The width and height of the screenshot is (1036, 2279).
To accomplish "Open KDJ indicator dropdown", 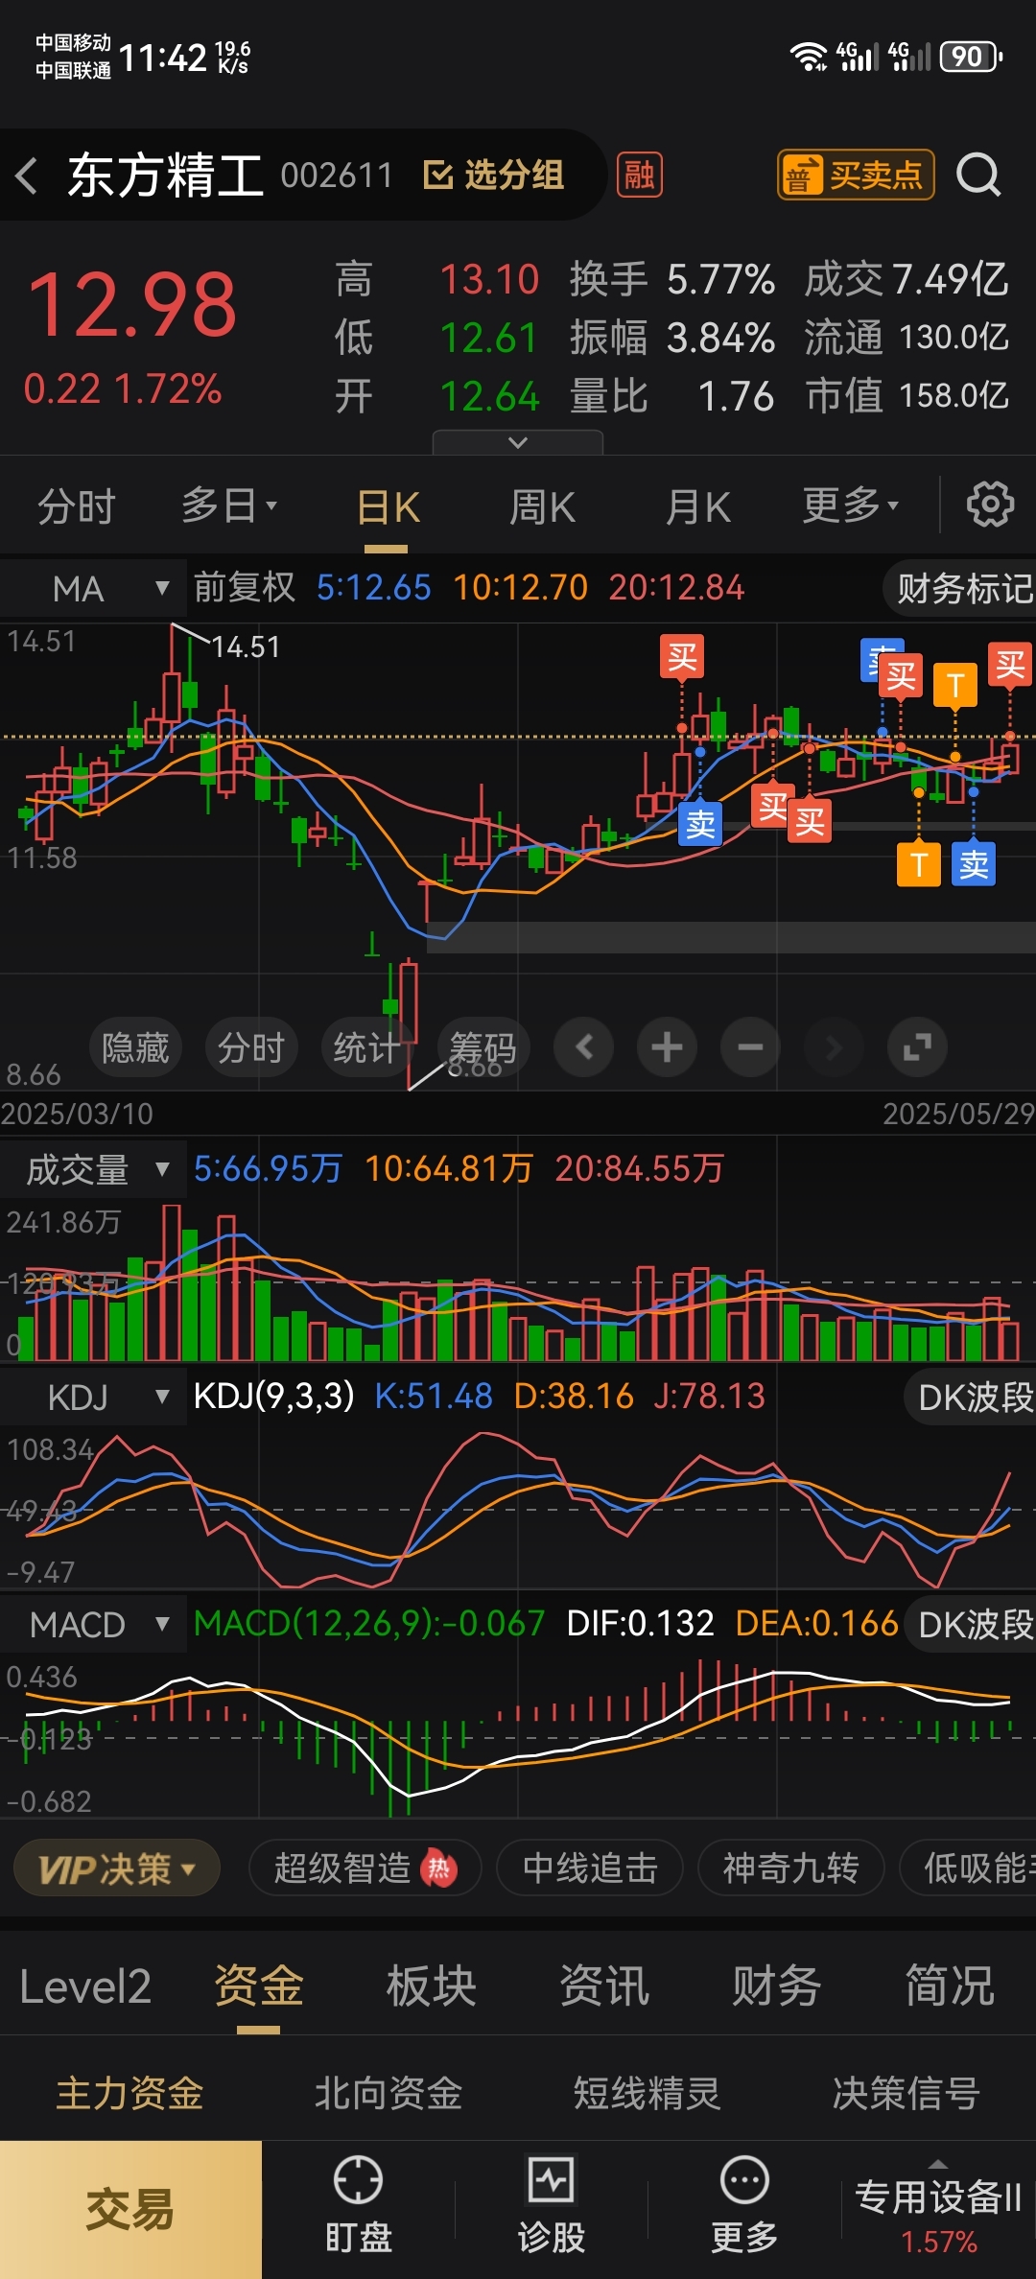I will (93, 1398).
